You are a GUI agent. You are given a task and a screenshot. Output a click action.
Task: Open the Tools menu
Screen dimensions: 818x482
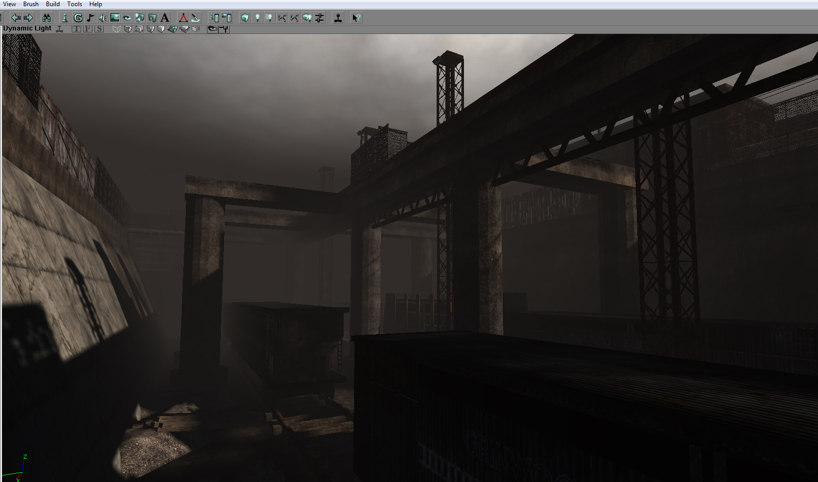pyautogui.click(x=74, y=4)
